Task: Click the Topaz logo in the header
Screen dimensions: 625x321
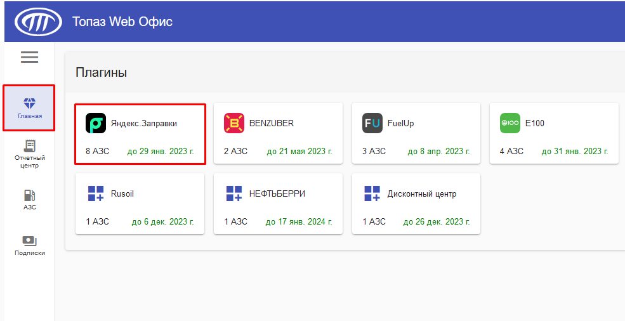Action: [x=38, y=22]
